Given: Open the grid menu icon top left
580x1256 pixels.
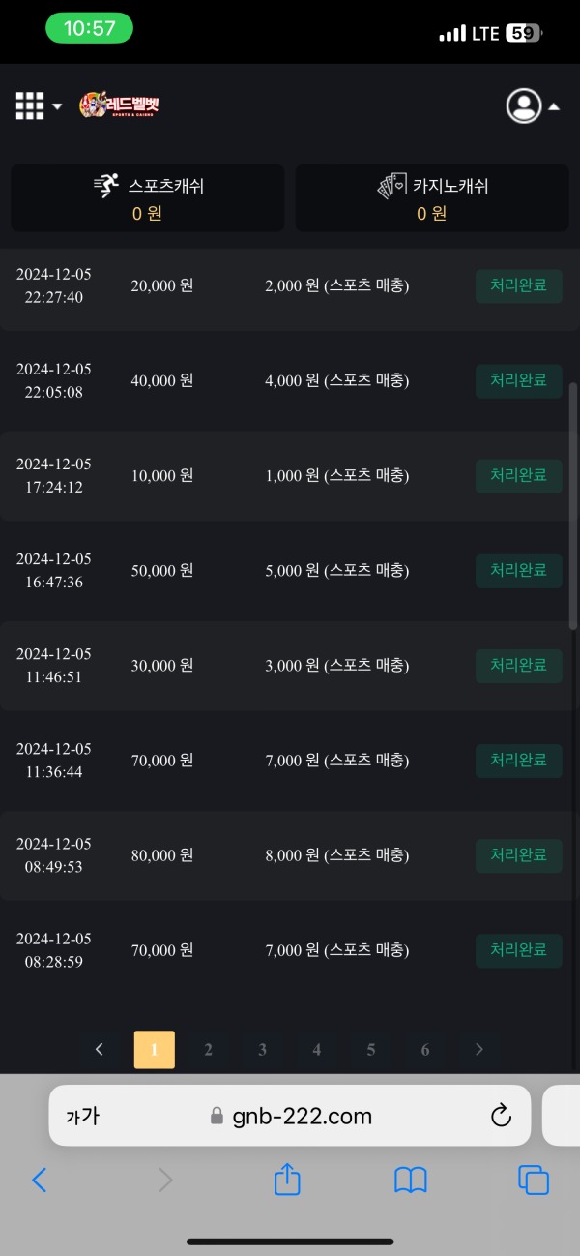Looking at the screenshot, I should 29,105.
